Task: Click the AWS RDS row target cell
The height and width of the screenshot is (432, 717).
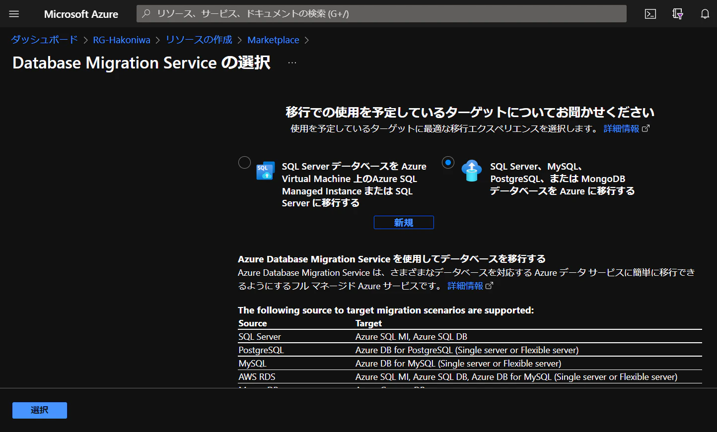Action: (x=516, y=376)
